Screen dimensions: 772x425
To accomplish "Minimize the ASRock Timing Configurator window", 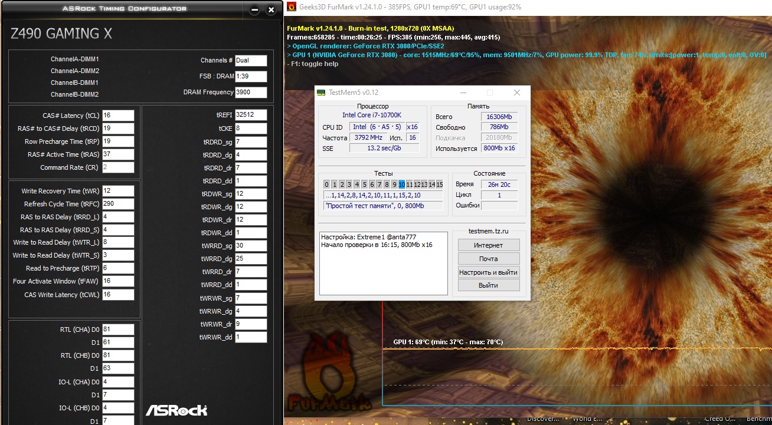I will [254, 10].
